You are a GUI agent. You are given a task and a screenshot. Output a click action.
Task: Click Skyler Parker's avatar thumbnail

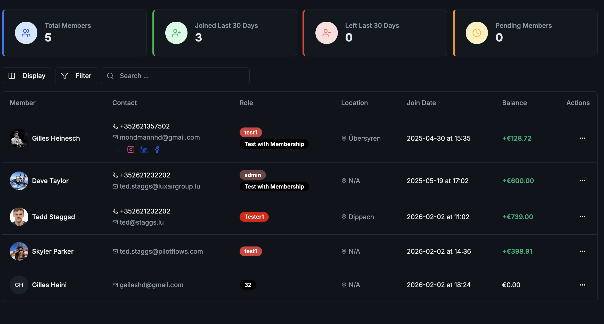[x=19, y=251]
